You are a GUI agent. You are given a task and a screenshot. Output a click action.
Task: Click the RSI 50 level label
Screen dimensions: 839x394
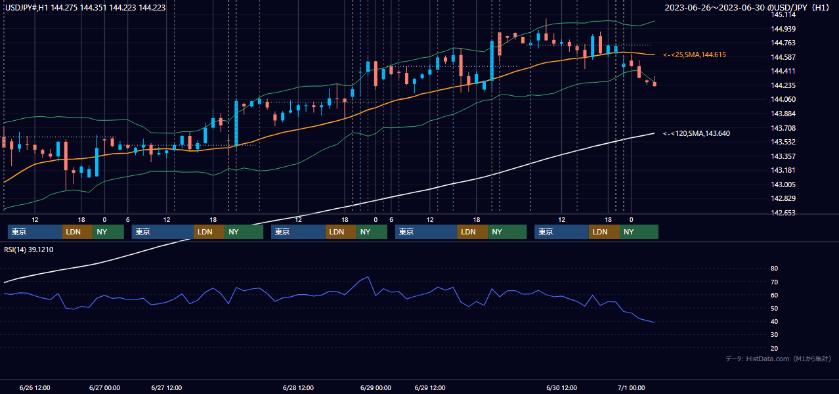click(775, 308)
